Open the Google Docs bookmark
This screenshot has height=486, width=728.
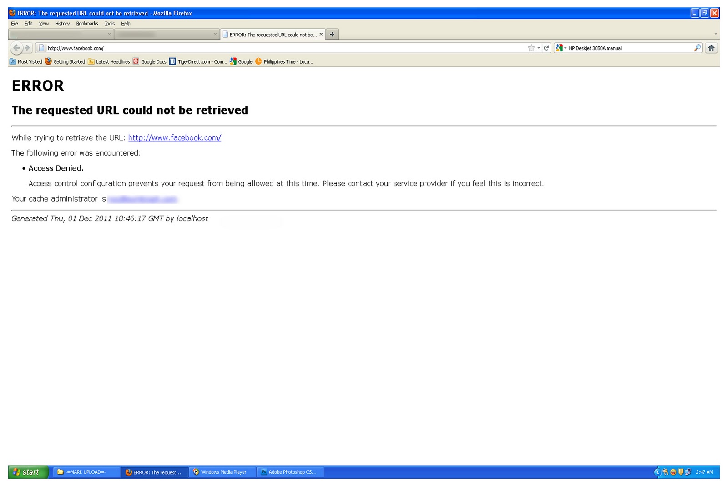point(150,61)
